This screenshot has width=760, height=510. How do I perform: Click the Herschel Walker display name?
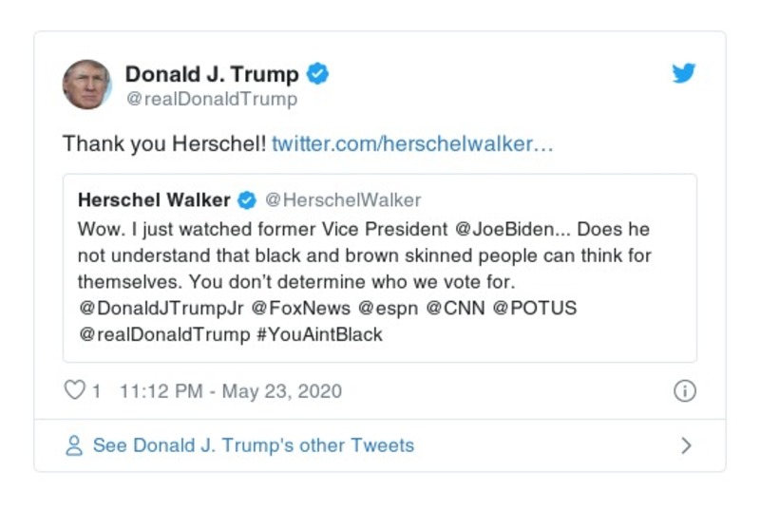click(154, 200)
